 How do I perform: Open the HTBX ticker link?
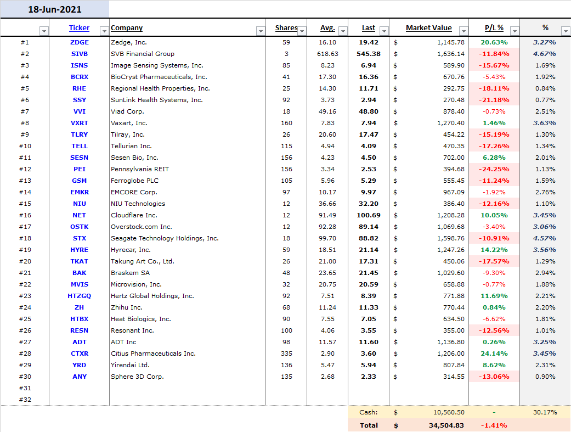click(80, 319)
